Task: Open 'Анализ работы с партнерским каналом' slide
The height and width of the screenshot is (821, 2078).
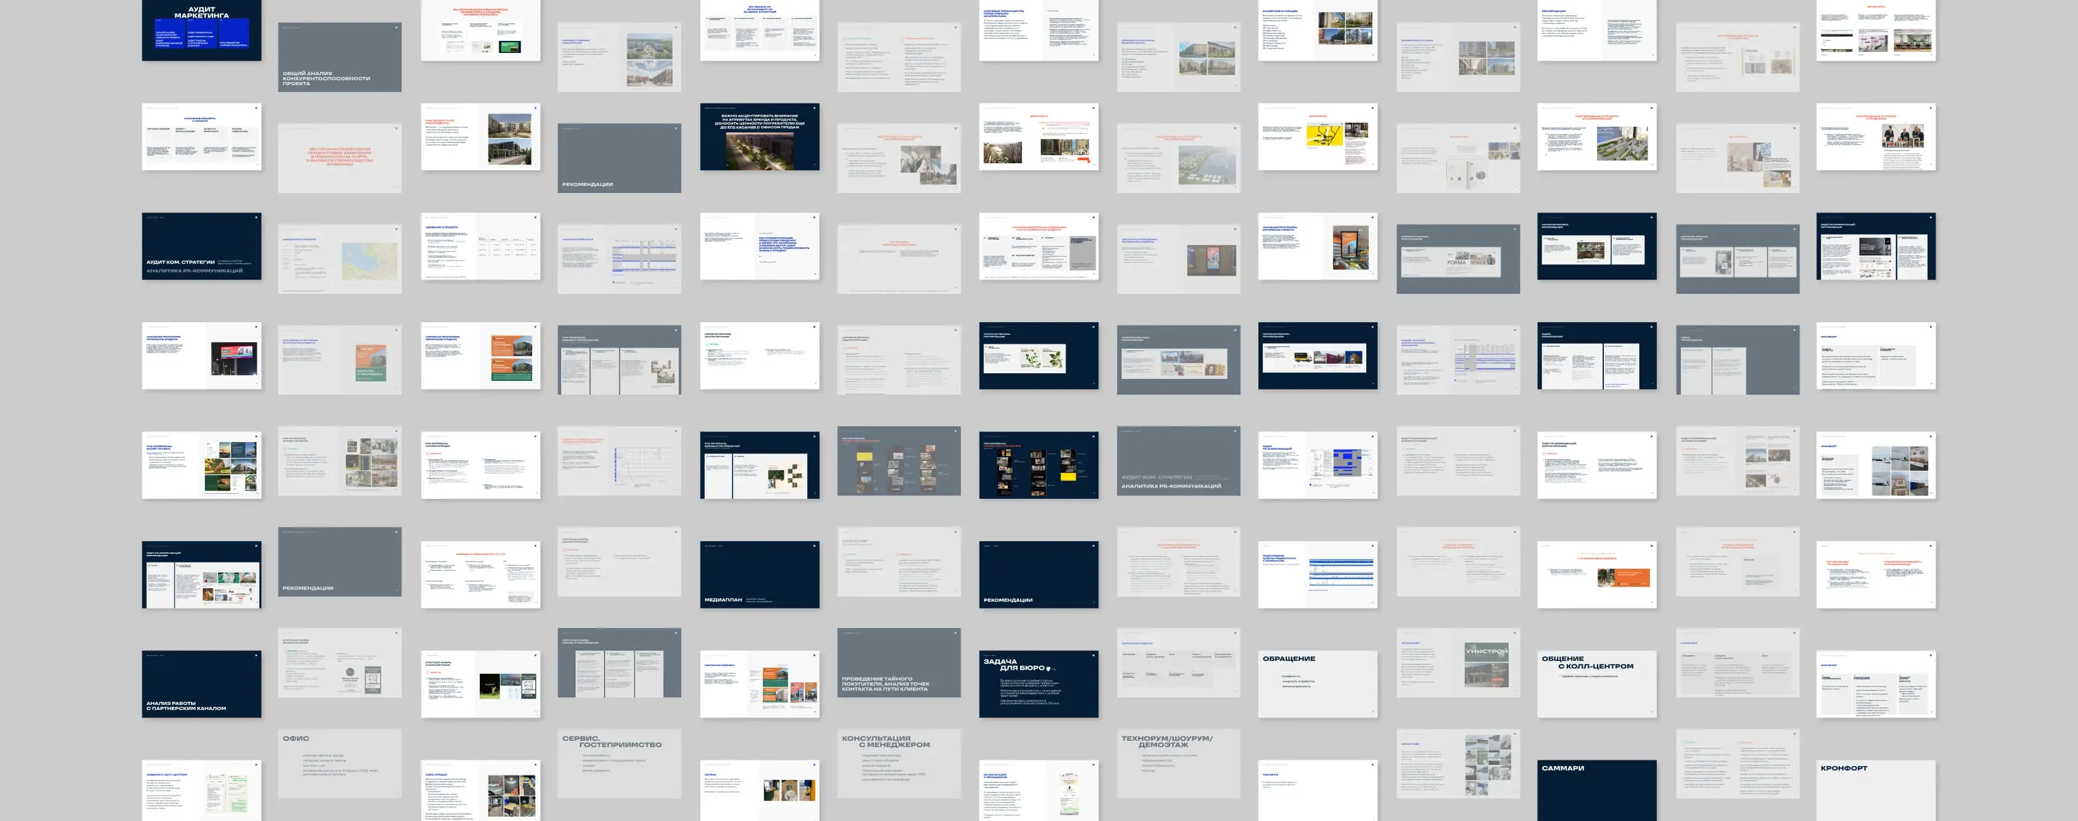Action: click(201, 684)
